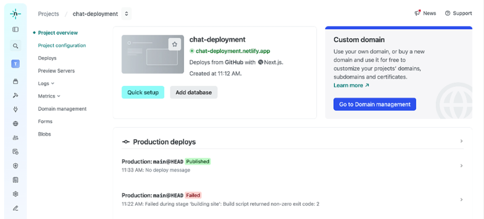Toggle the sidebar panel icon
Viewport: 484px width, 219px height.
(x=15, y=30)
